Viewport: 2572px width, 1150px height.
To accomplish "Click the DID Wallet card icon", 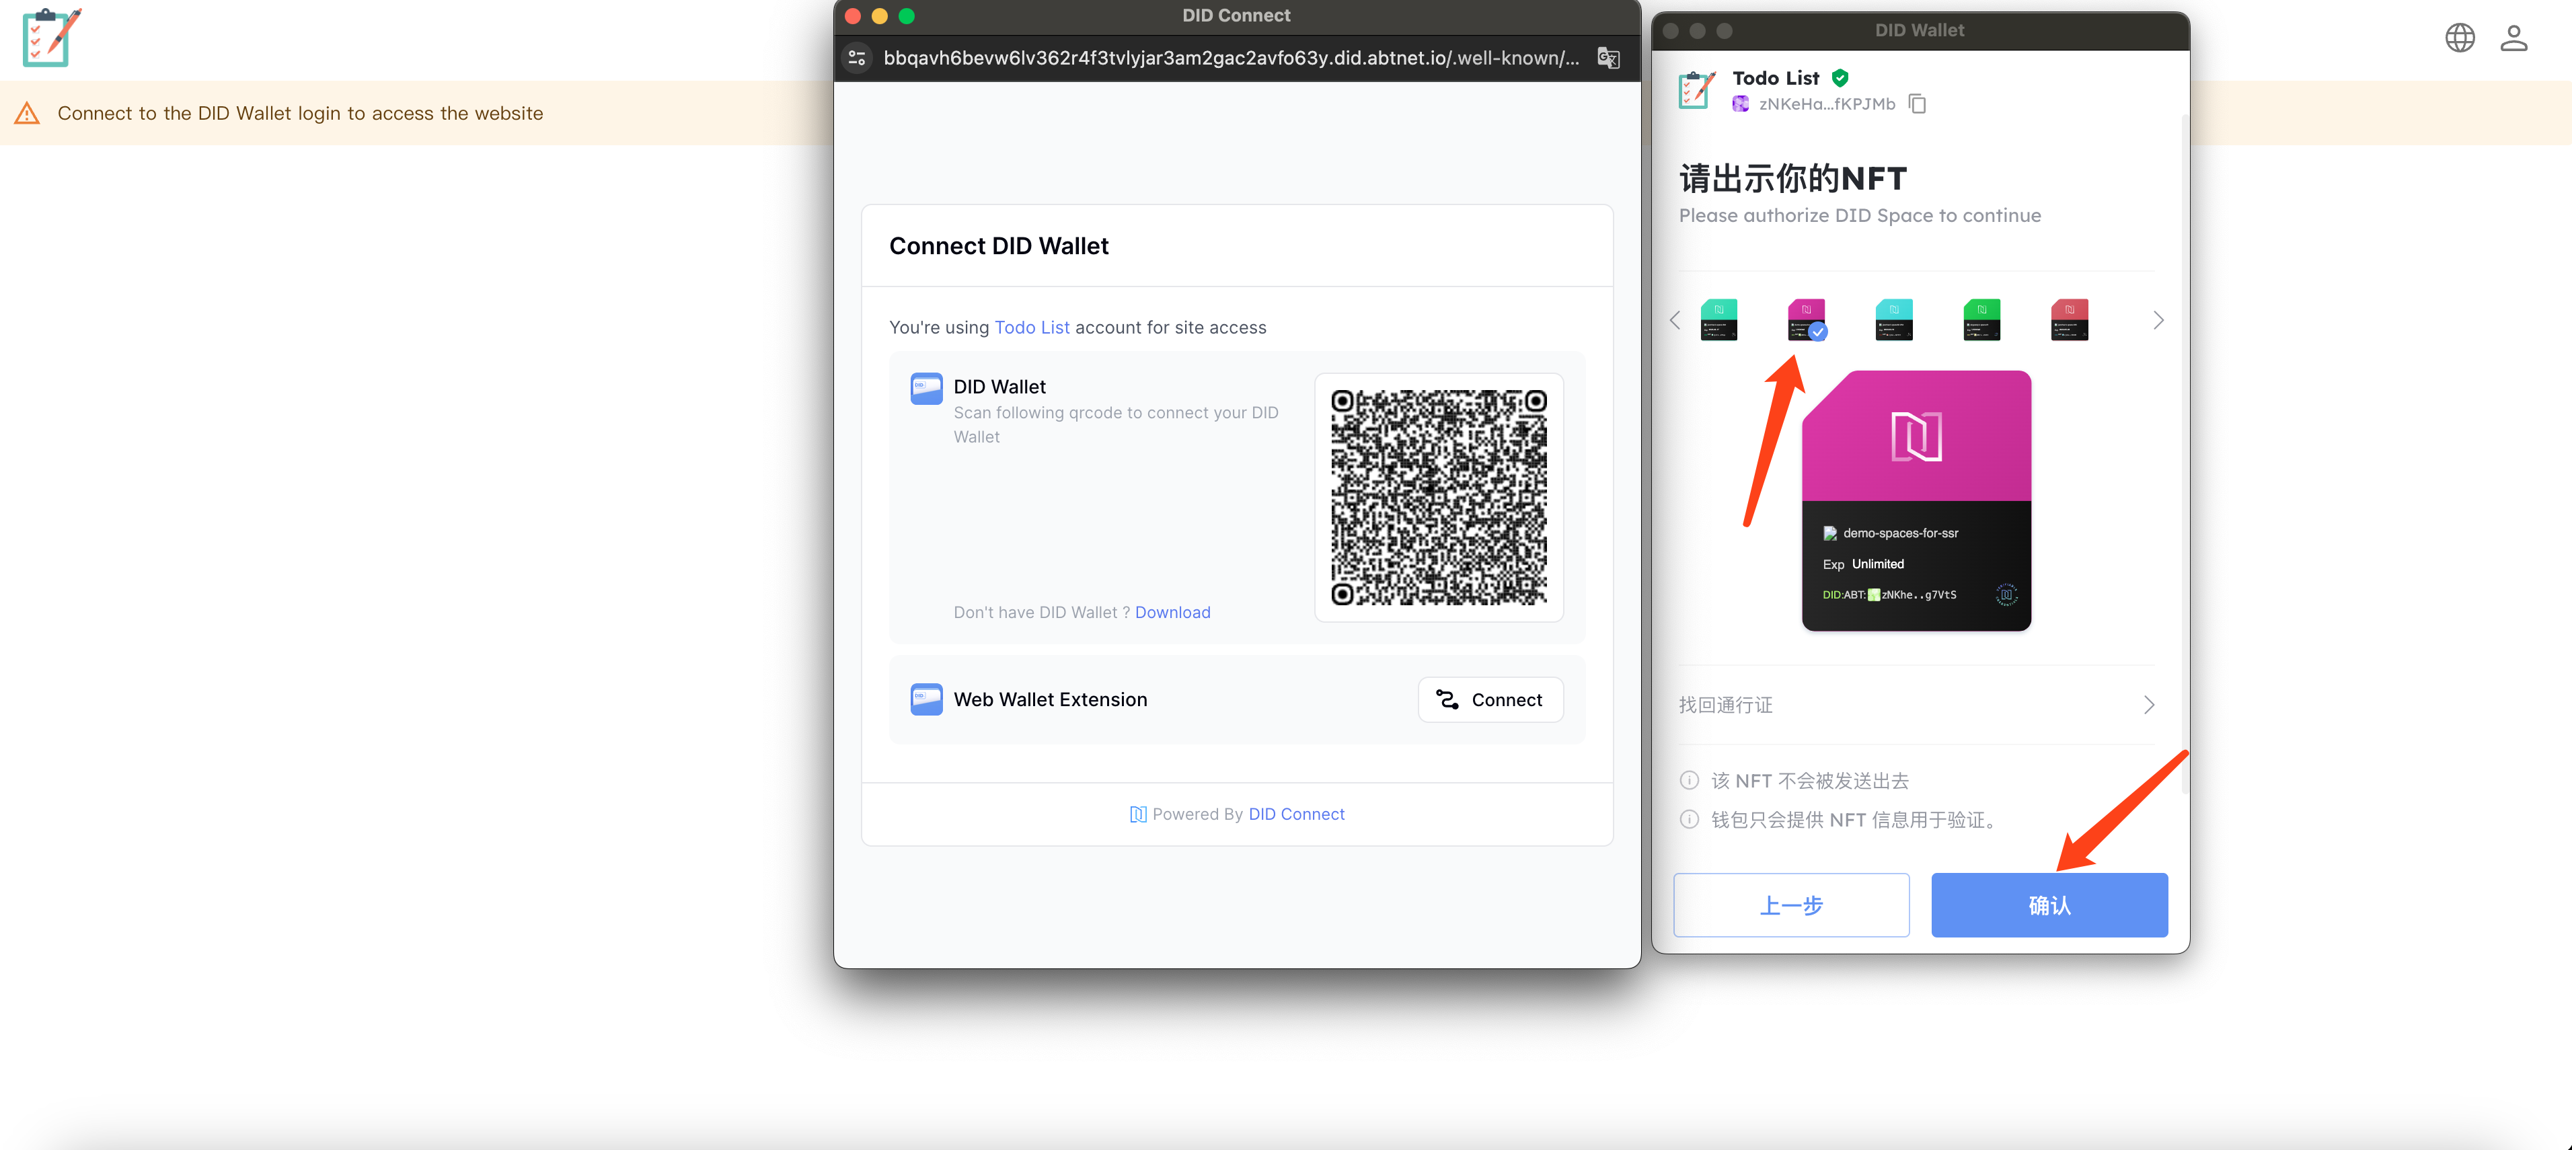I will click(925, 388).
